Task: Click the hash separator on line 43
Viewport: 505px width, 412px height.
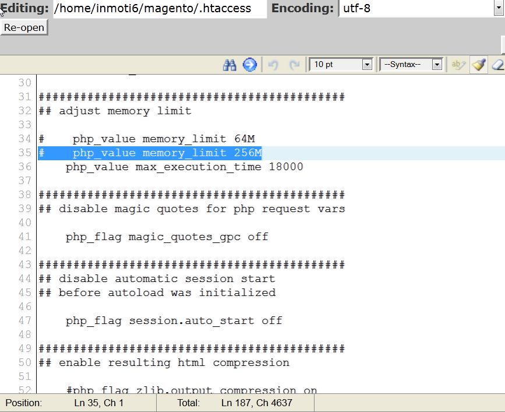Action: (192, 265)
